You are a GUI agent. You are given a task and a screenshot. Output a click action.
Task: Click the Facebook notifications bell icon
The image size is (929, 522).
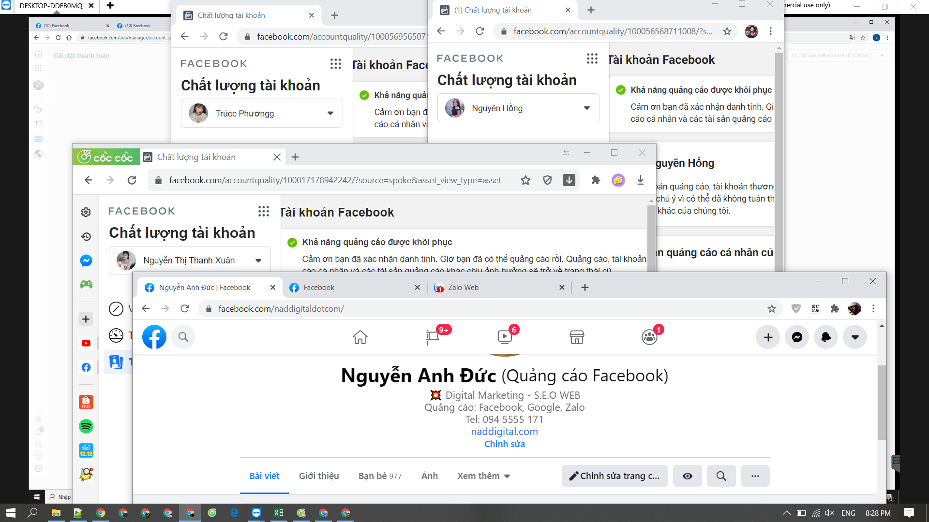[826, 337]
